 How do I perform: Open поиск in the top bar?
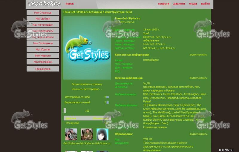(70, 4)
